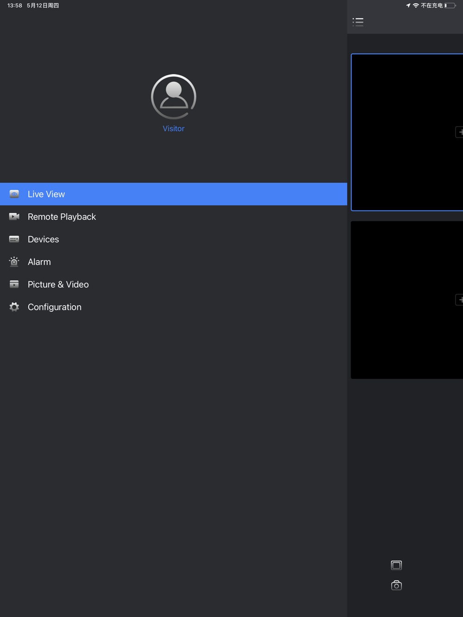463x617 pixels.
Task: Open the Live View menu item
Action: point(174,194)
